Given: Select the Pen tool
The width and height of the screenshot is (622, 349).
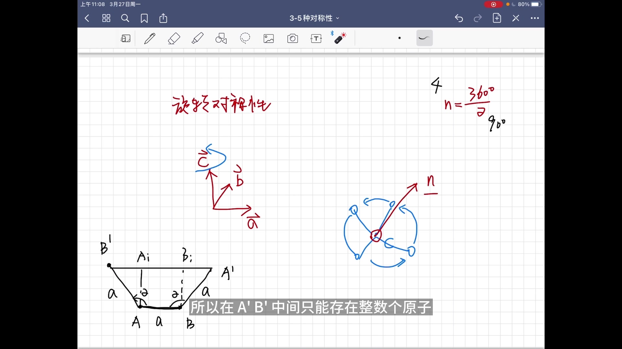Looking at the screenshot, I should tap(150, 38).
